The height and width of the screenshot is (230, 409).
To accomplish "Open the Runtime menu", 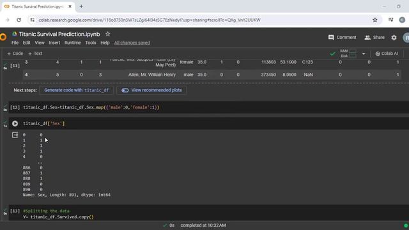I will pos(72,43).
